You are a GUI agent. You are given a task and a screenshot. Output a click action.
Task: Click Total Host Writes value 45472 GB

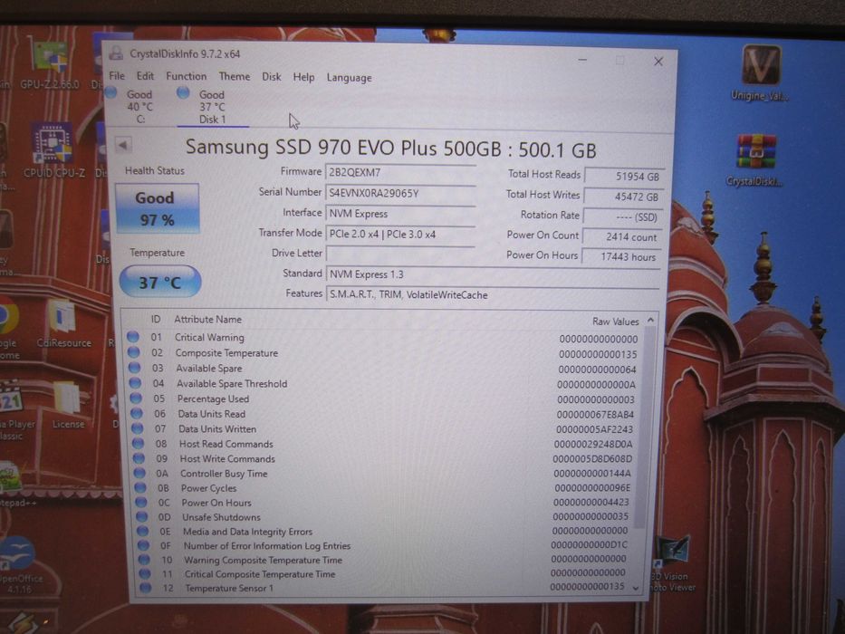point(623,197)
